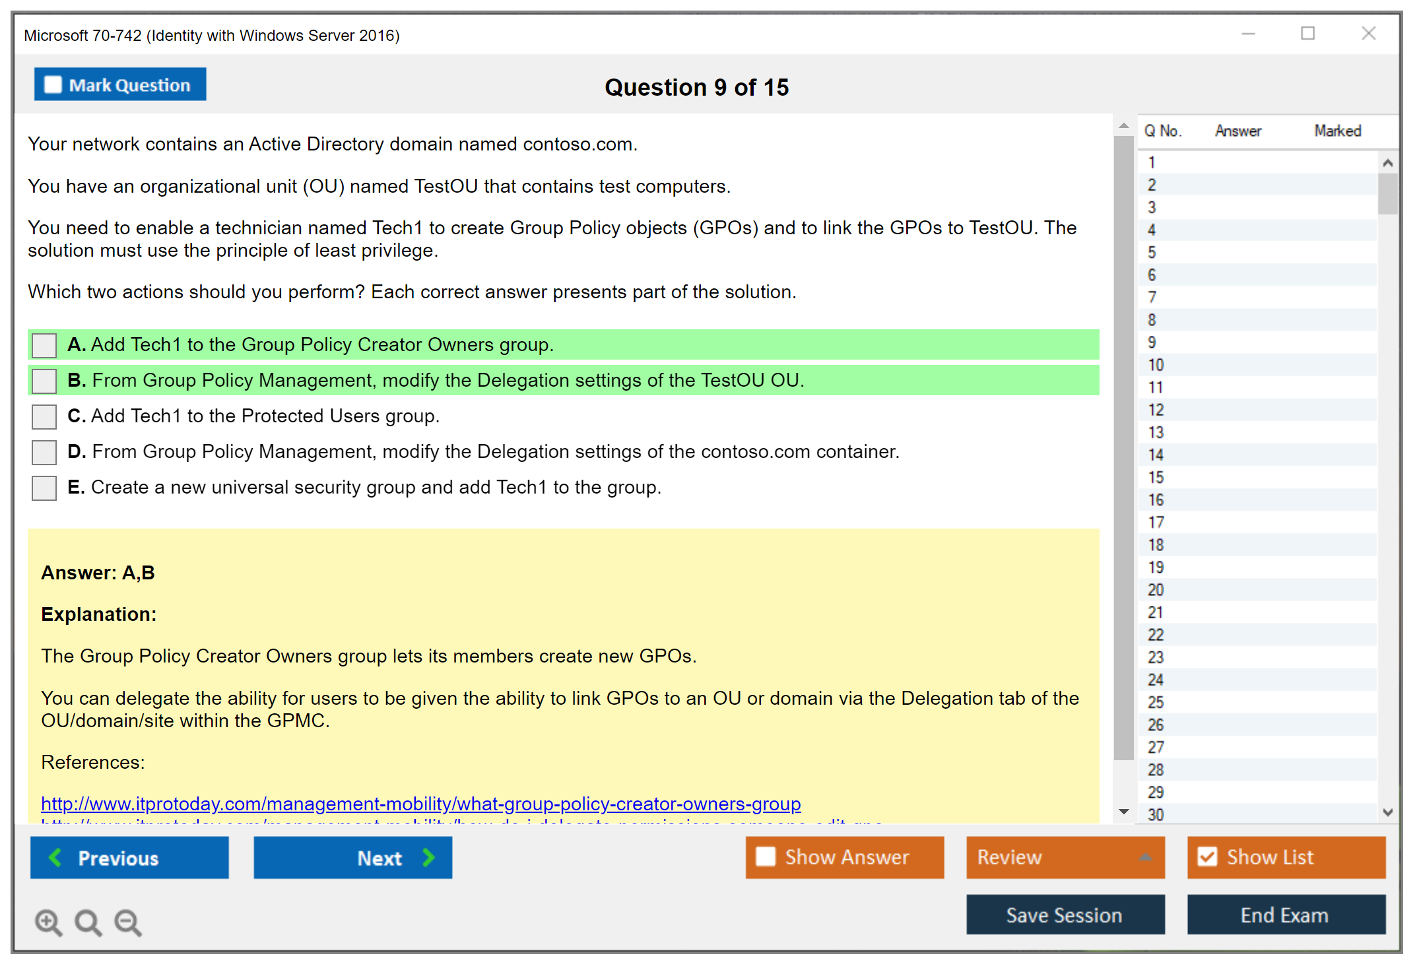Screen dimensions: 1419x970
Task: Click the green right arrow on Next
Action: [x=429, y=857]
